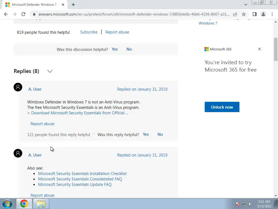Dismiss the Microsoft 365 ad

click(x=259, y=49)
